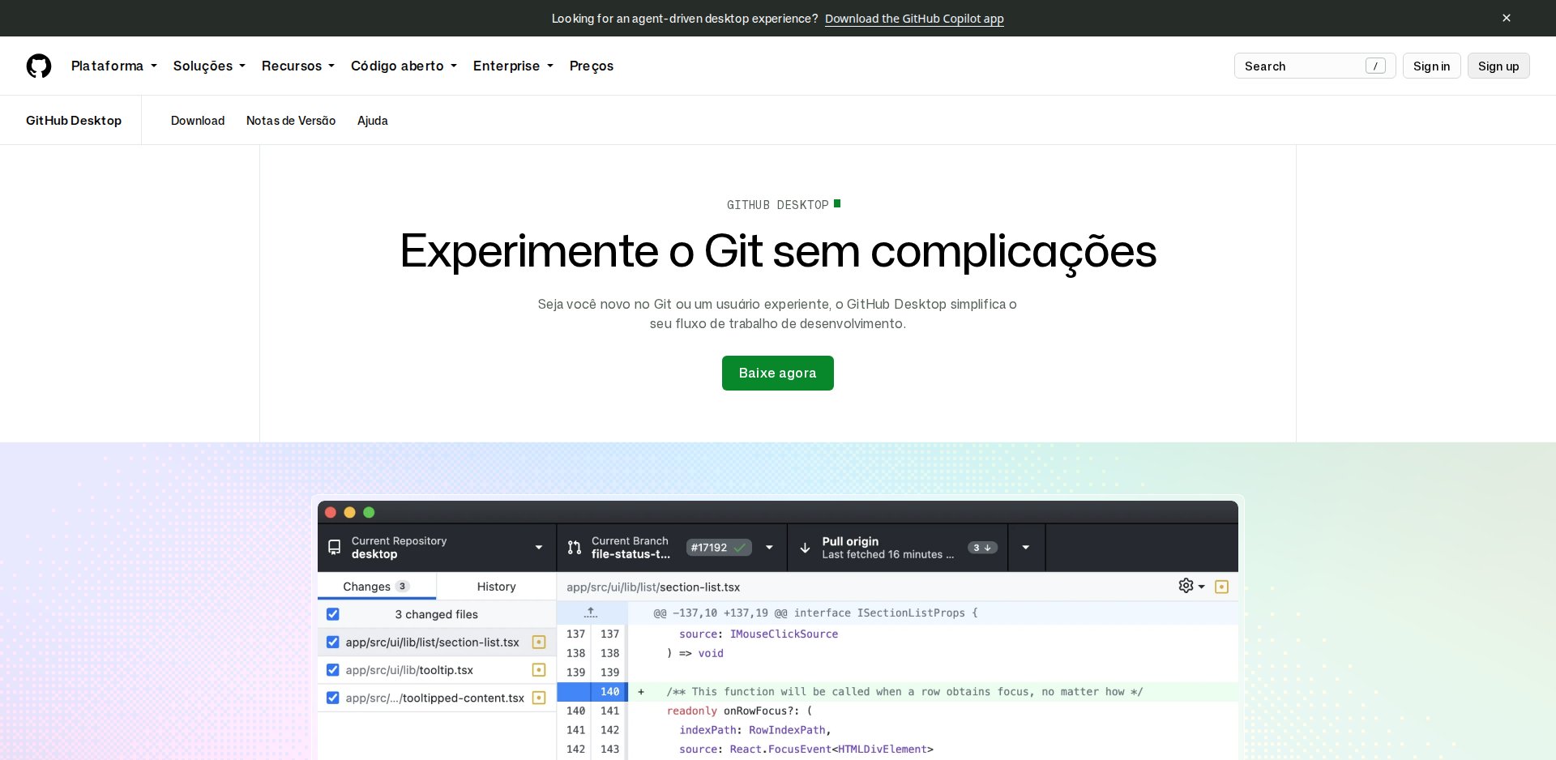Click the green maximize dot in the app preview

369,512
